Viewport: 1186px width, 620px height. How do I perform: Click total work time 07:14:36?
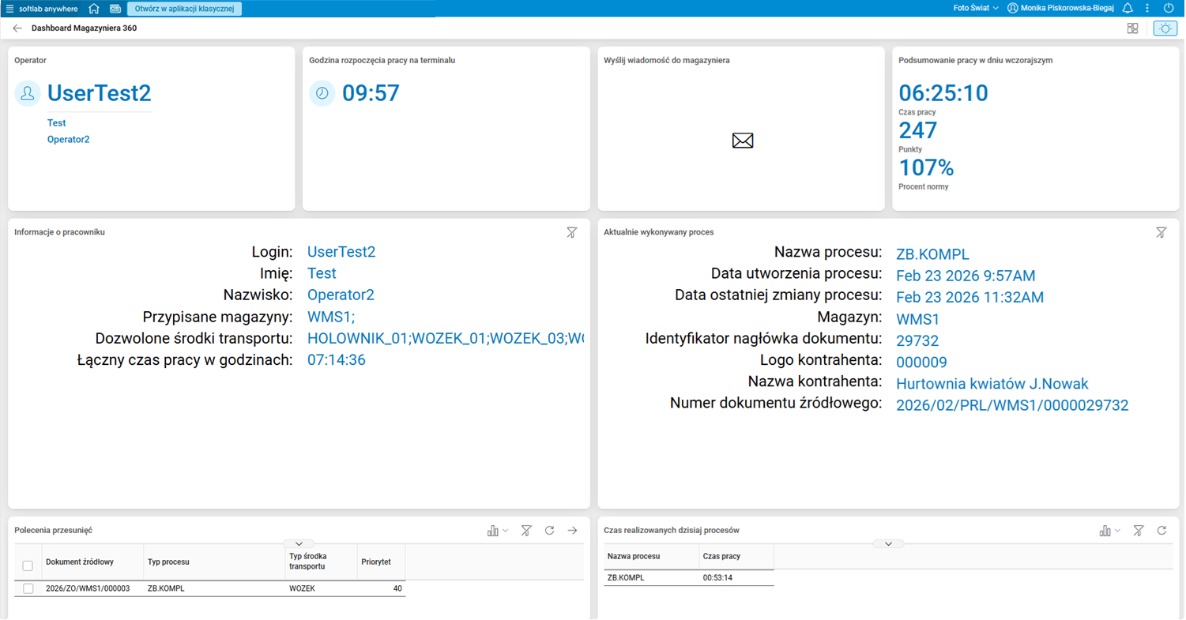(x=337, y=360)
